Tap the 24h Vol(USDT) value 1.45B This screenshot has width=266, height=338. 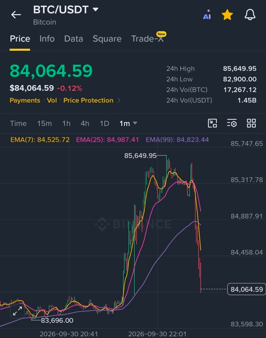point(247,100)
